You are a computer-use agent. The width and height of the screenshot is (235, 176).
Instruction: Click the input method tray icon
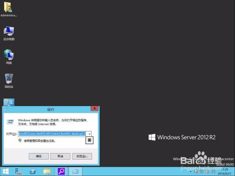point(213,172)
